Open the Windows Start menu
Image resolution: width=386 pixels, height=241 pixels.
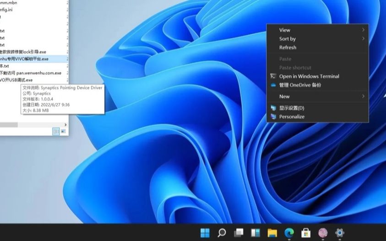(x=205, y=233)
